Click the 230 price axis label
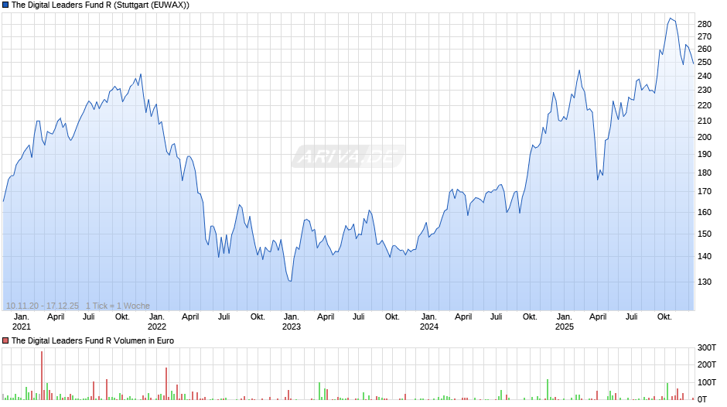727x407 pixels. 705,91
